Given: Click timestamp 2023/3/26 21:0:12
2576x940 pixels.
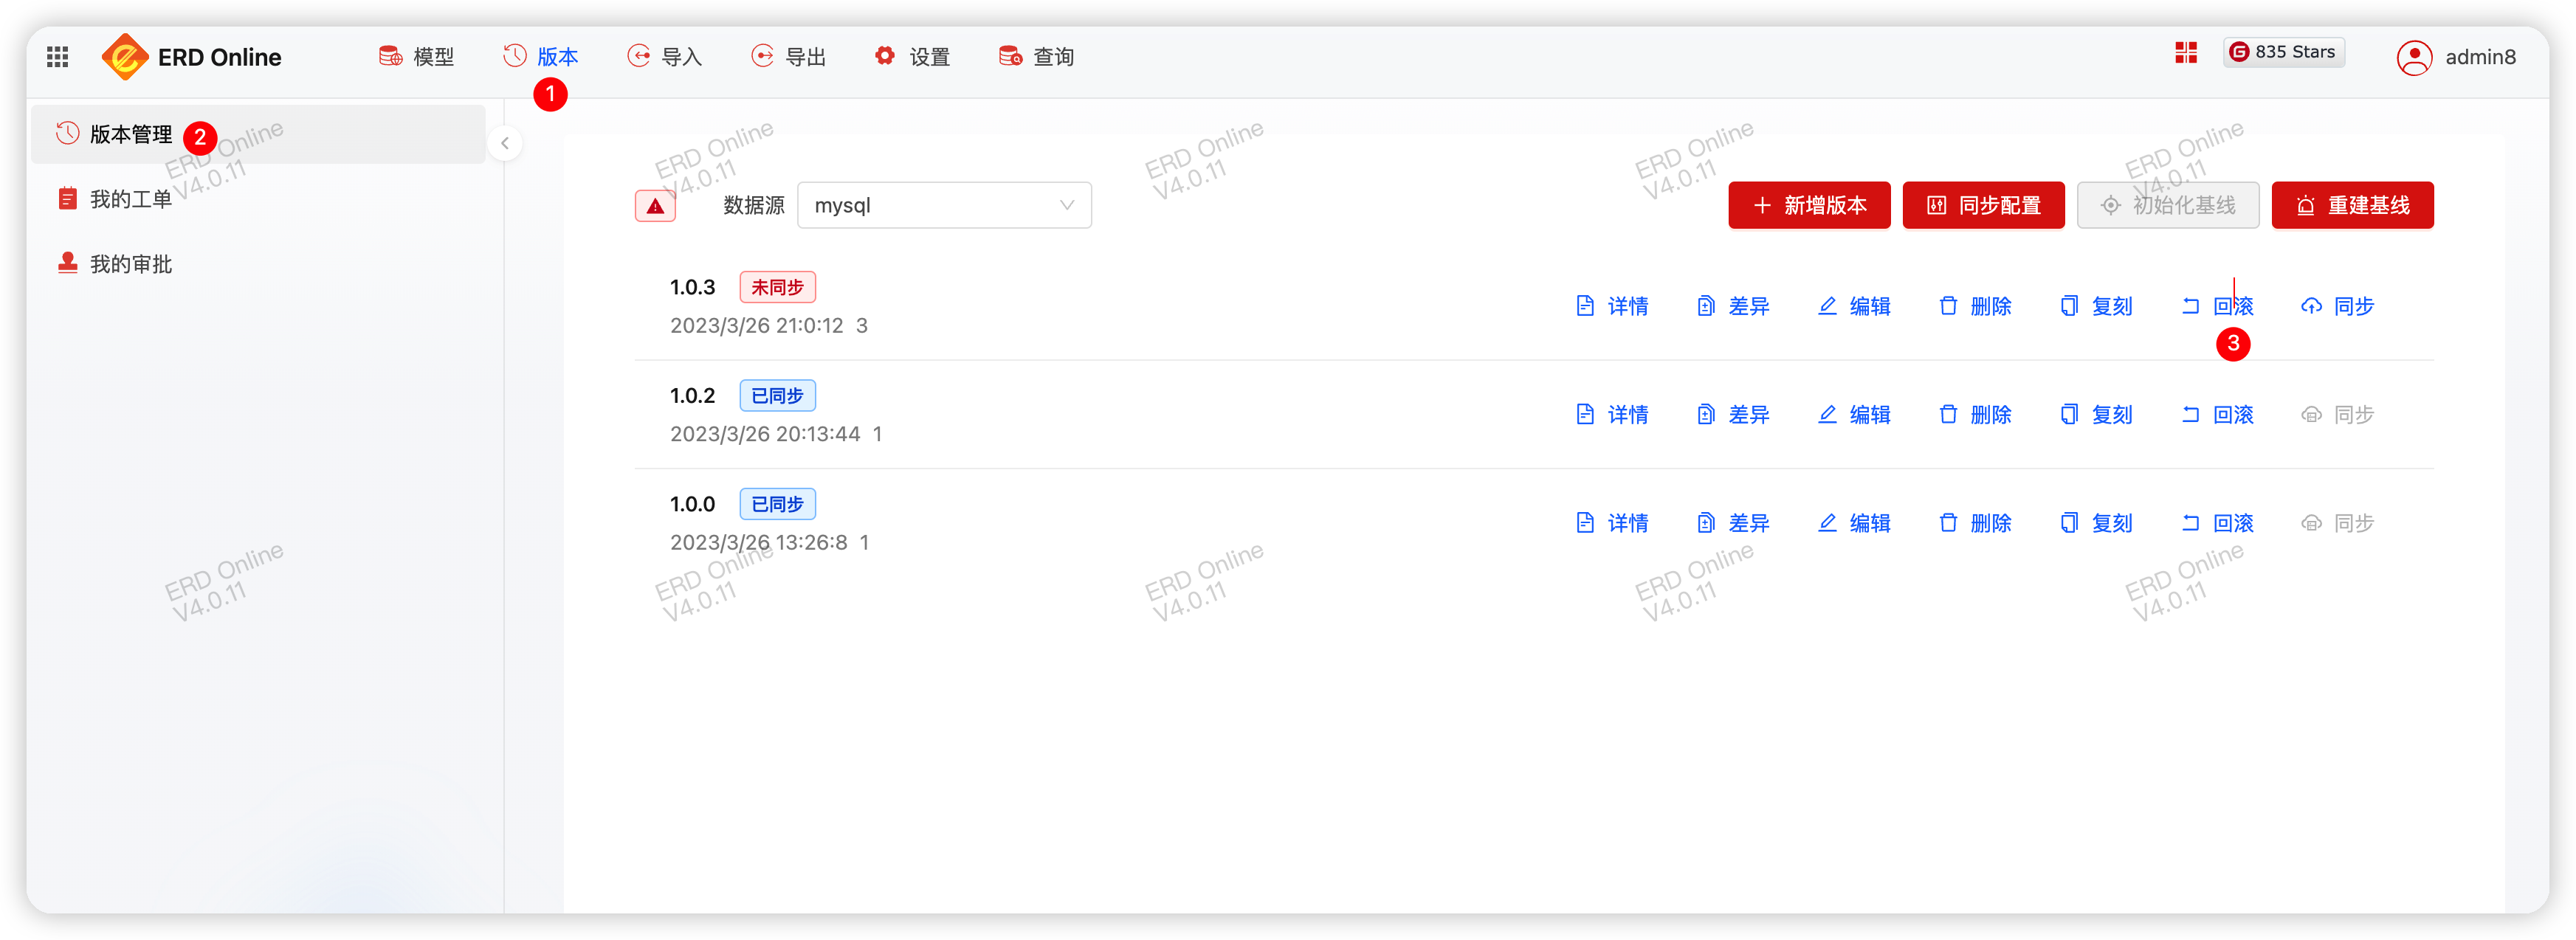Looking at the screenshot, I should pos(756,325).
